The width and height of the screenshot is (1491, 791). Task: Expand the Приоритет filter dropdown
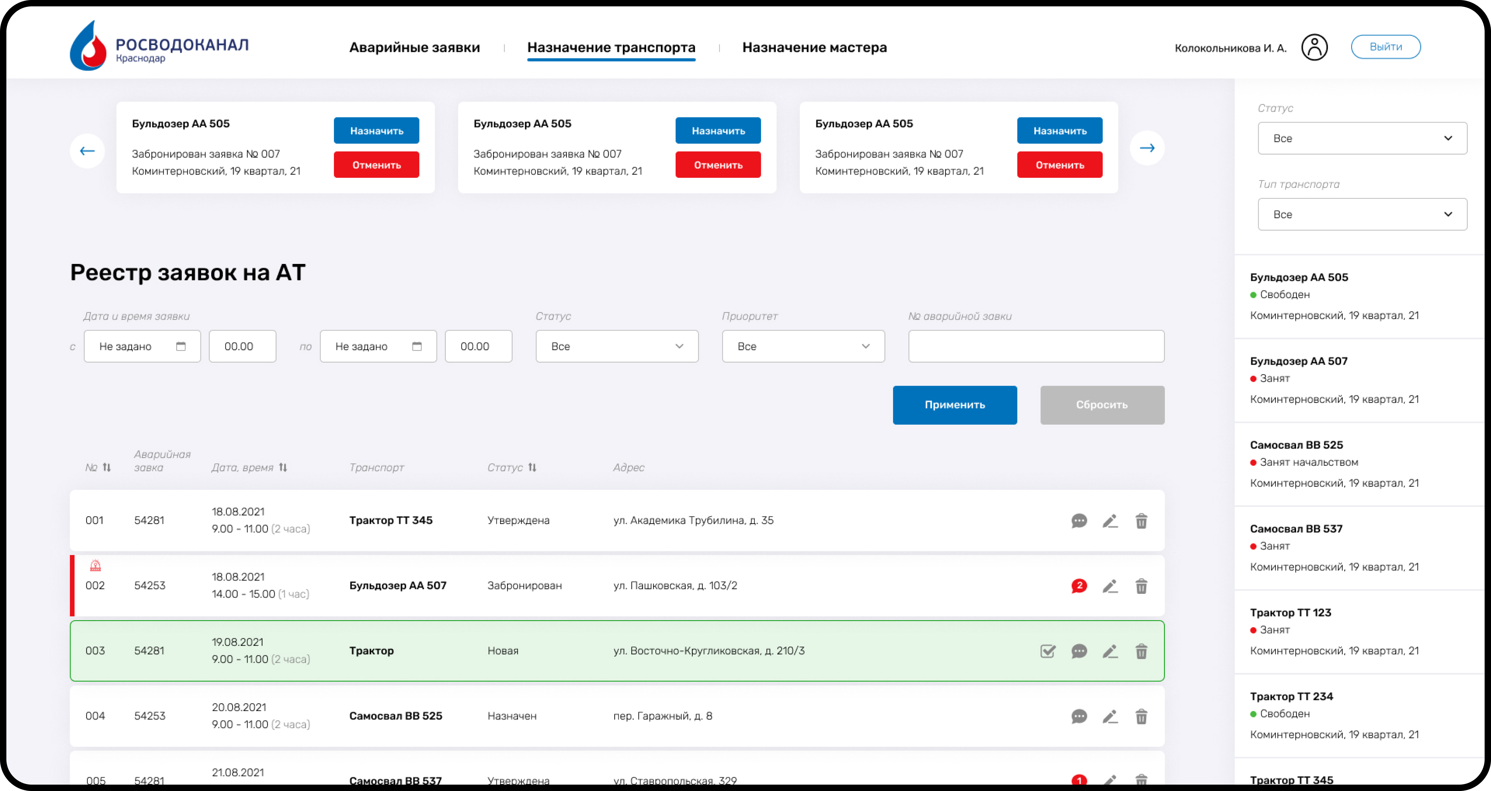click(803, 346)
